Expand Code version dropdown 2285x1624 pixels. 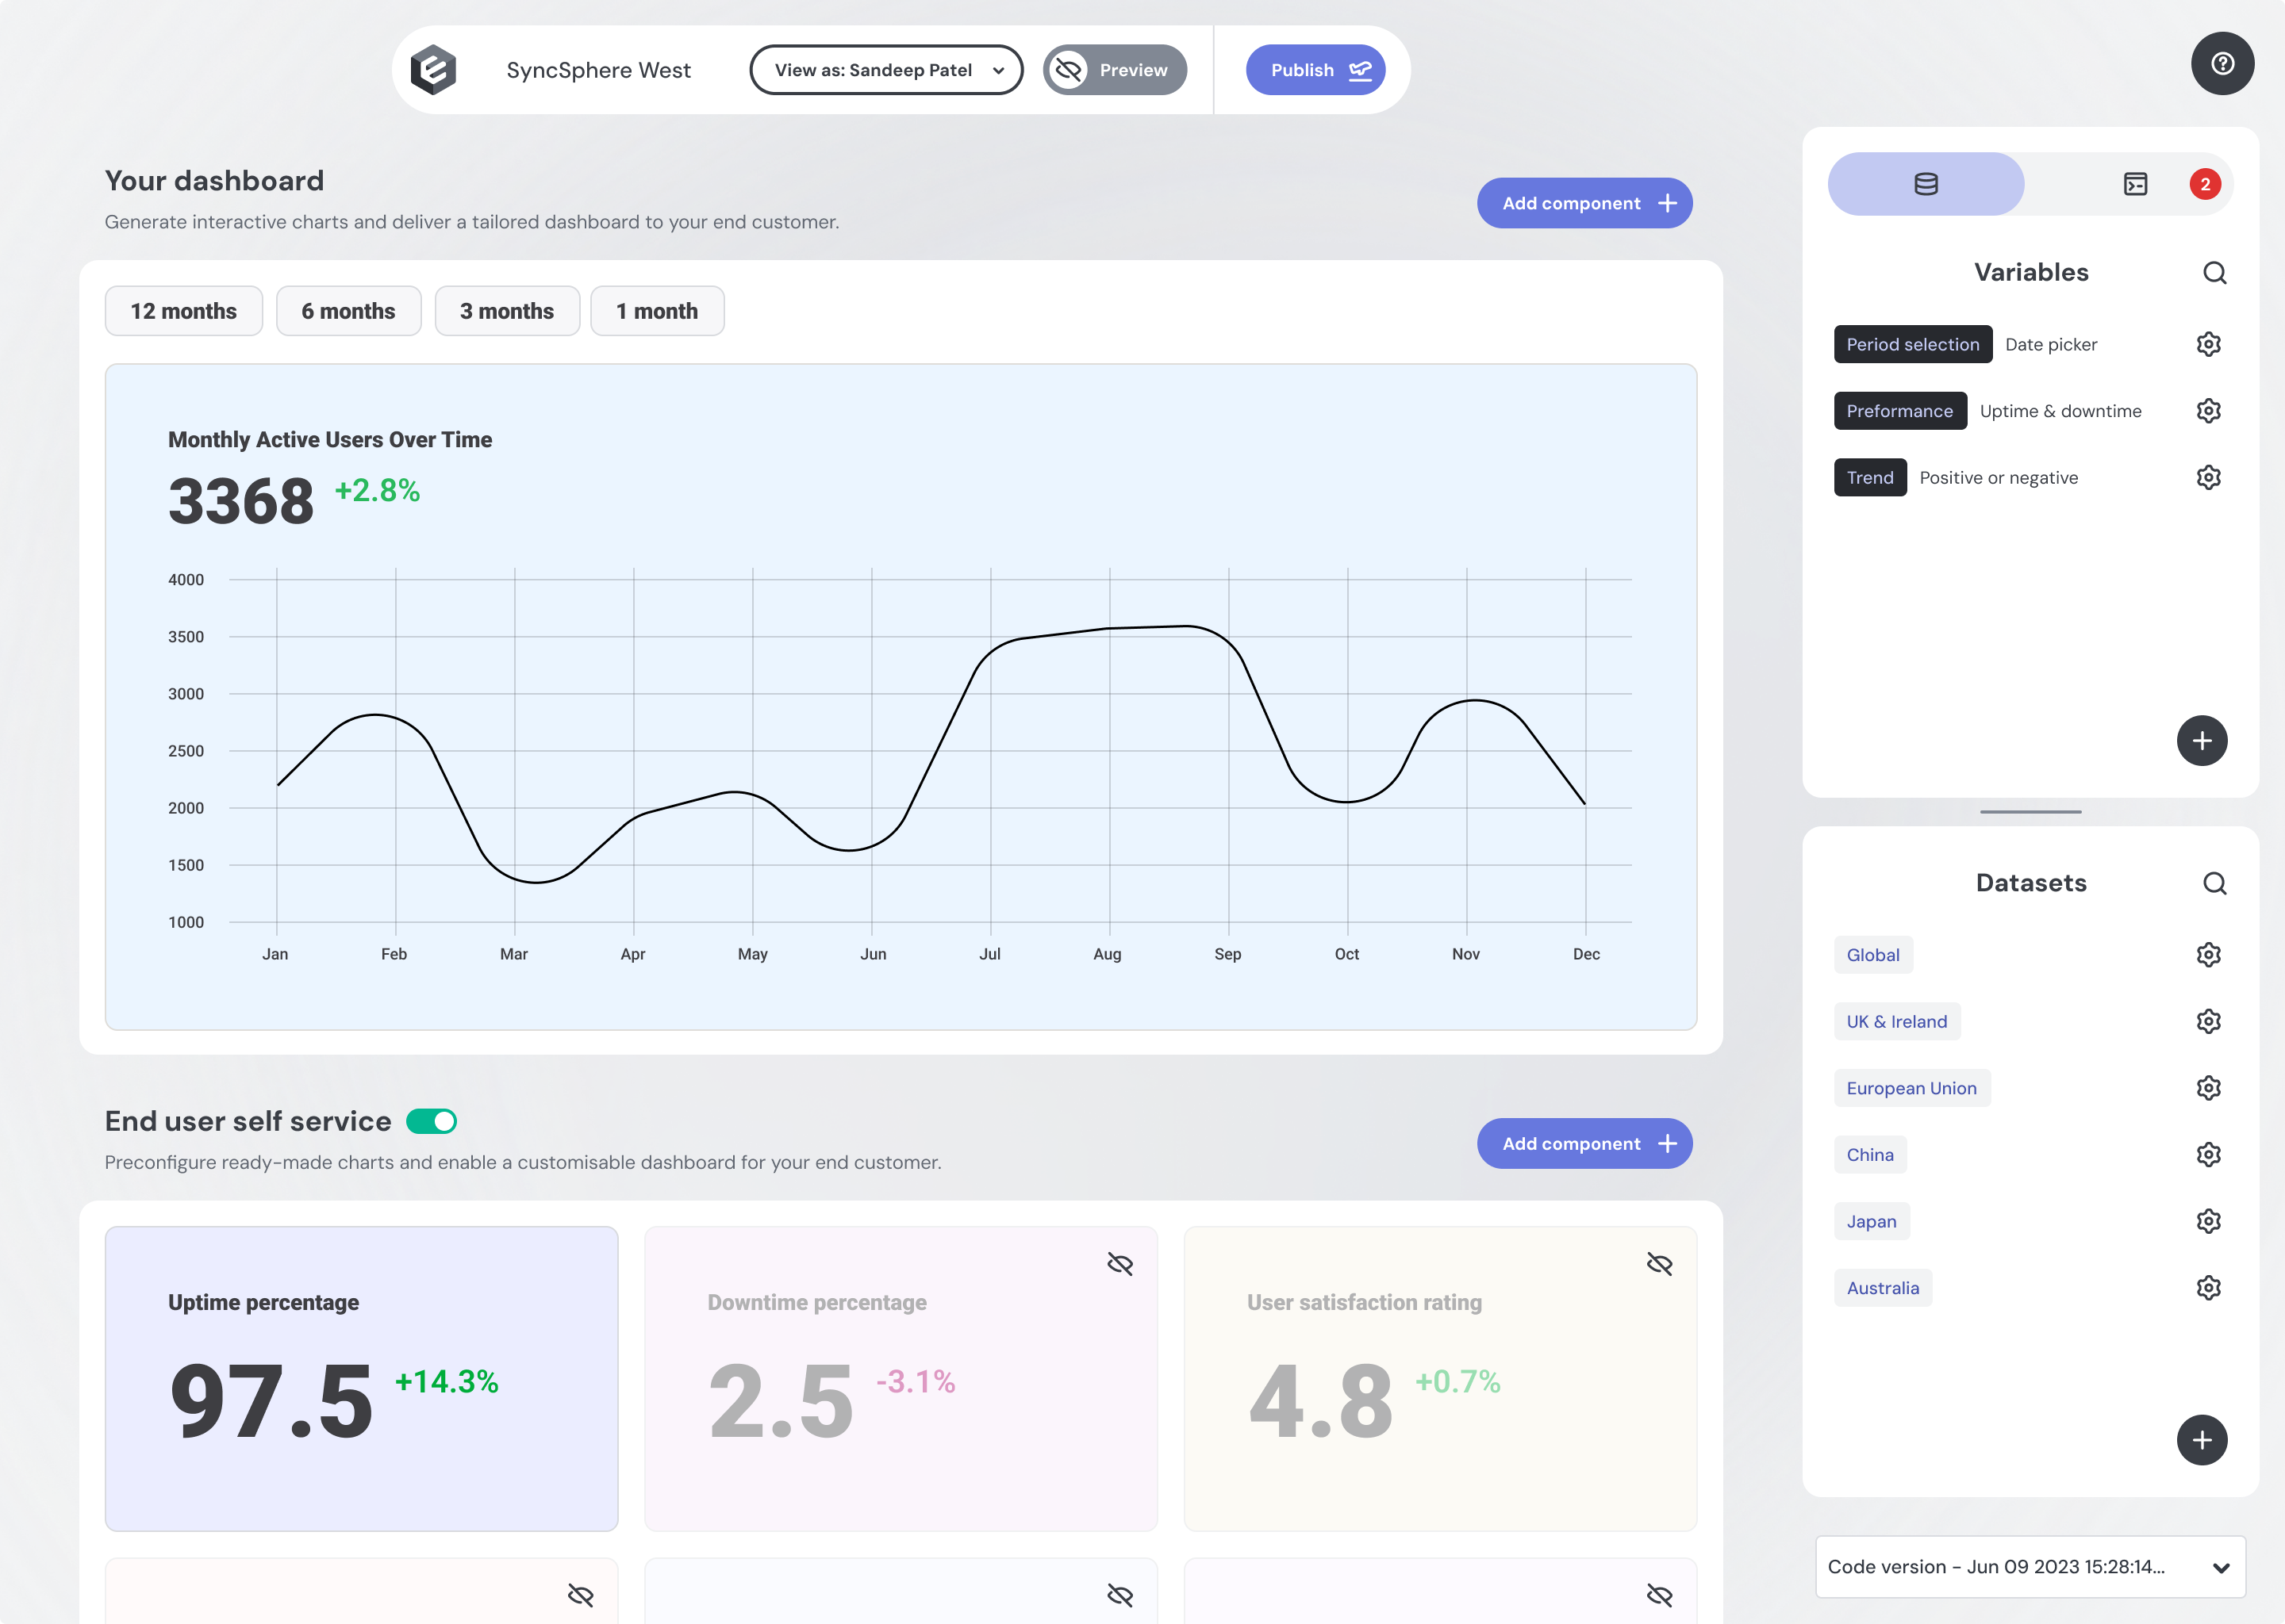click(x=2030, y=1567)
